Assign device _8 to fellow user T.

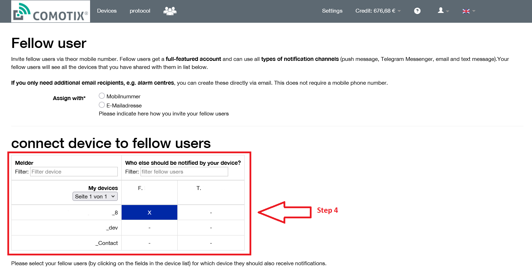coord(211,212)
